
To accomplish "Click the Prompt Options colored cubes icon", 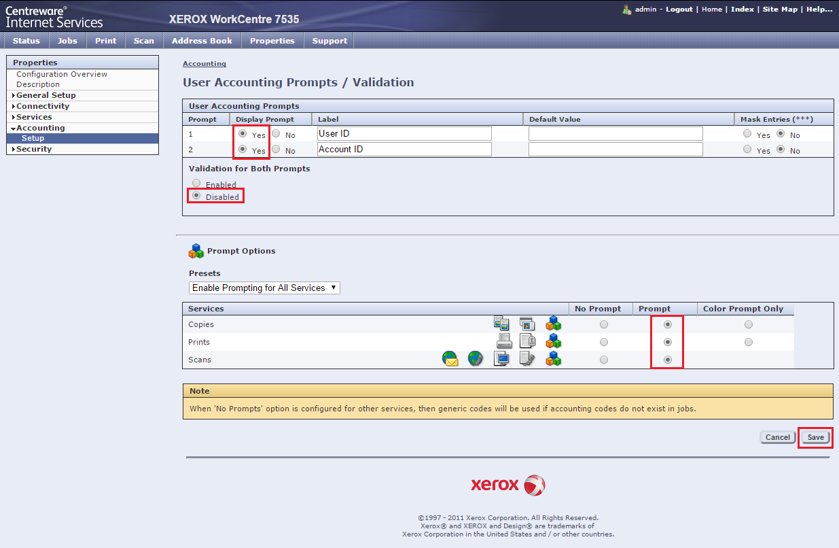I will [x=196, y=251].
